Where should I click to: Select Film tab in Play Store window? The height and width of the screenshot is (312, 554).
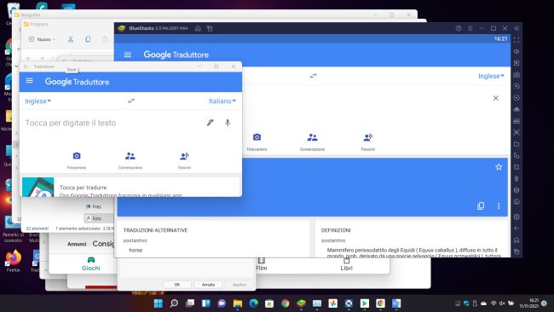(x=261, y=264)
